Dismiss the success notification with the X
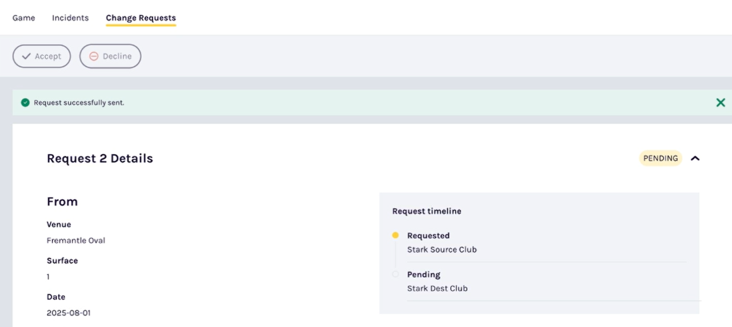The image size is (732, 327). 721,103
